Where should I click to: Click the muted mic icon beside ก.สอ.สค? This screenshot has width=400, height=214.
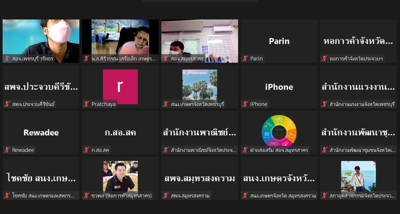coord(86,150)
